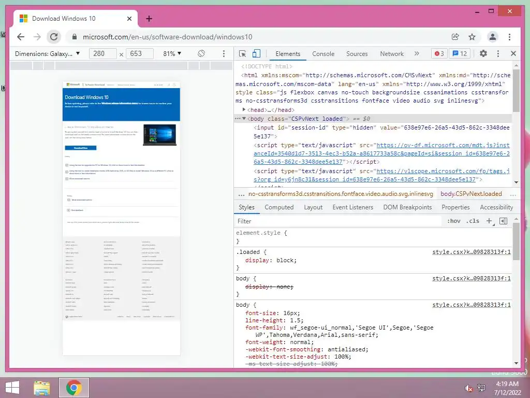Open style.csx link beside display none rule
Image resolution: width=530 pixels, height=398 pixels.
[x=472, y=278]
